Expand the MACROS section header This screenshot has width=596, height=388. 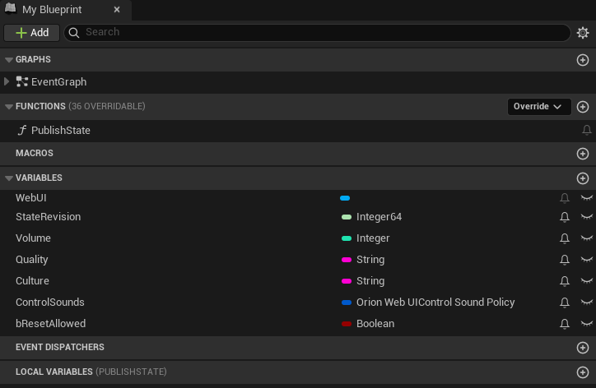point(35,153)
